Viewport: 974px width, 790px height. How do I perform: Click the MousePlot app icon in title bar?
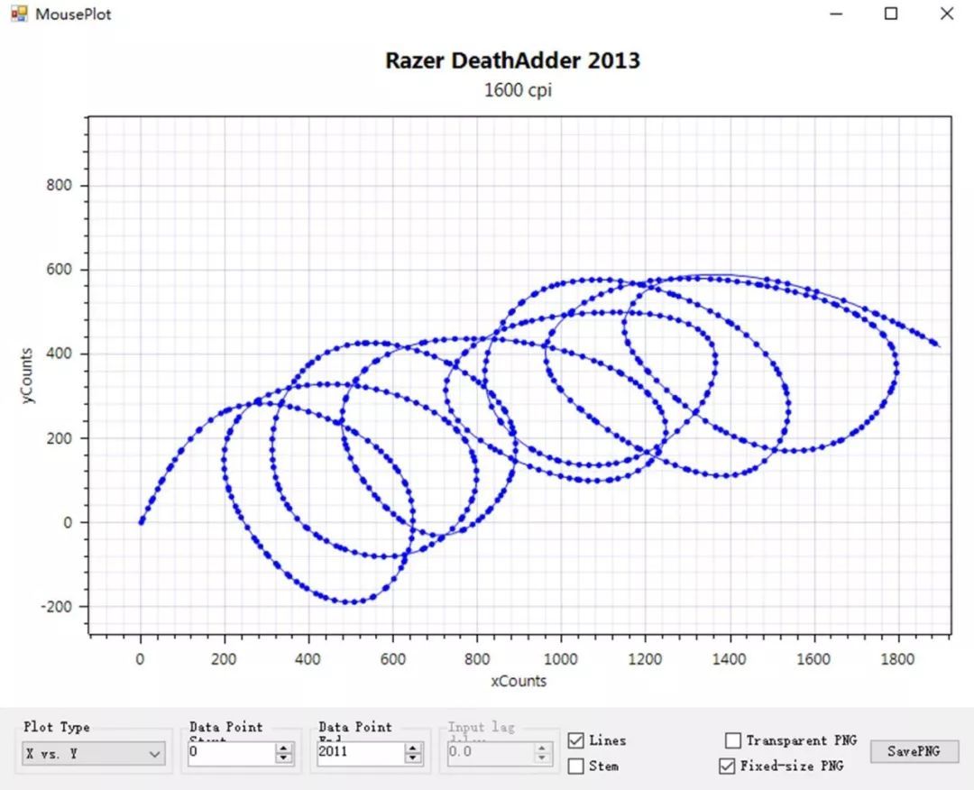19,14
